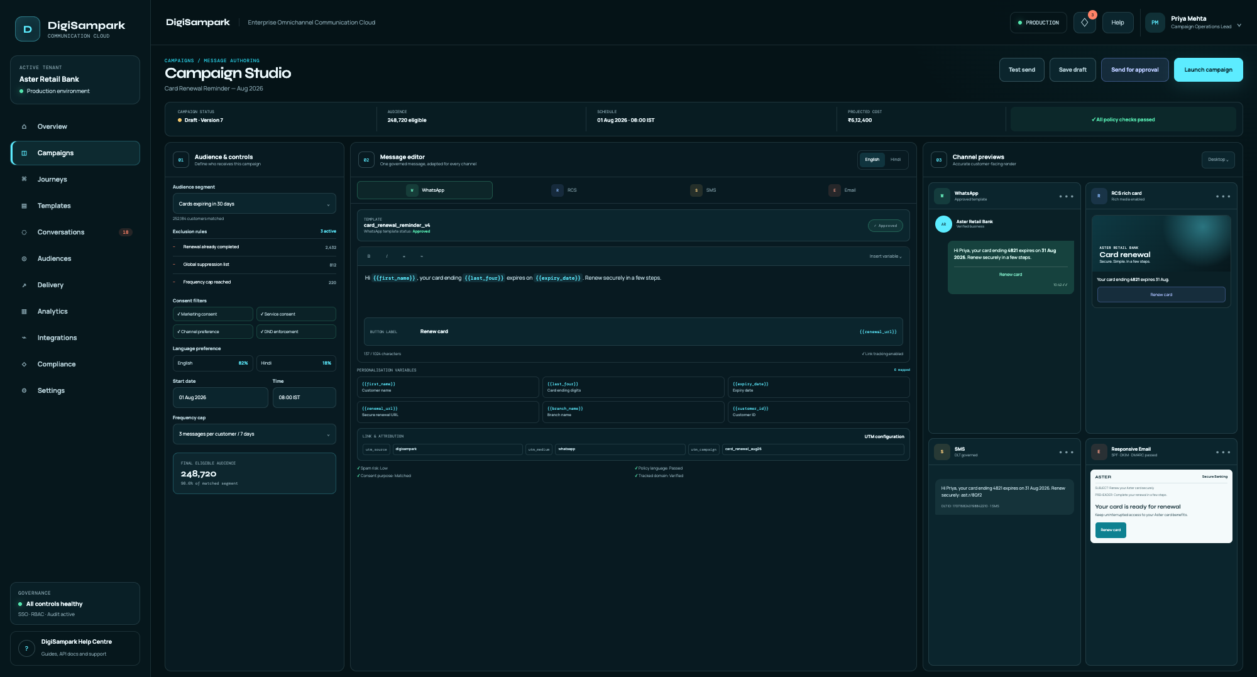The width and height of the screenshot is (1257, 677).
Task: Open the Frequency cap dropdown
Action: click(x=255, y=434)
